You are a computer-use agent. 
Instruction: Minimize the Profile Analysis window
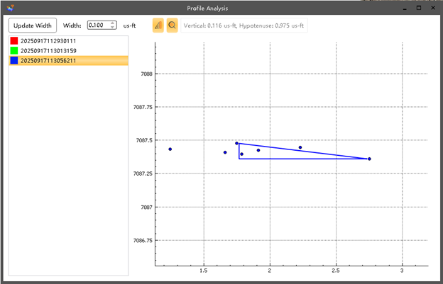(x=403, y=8)
